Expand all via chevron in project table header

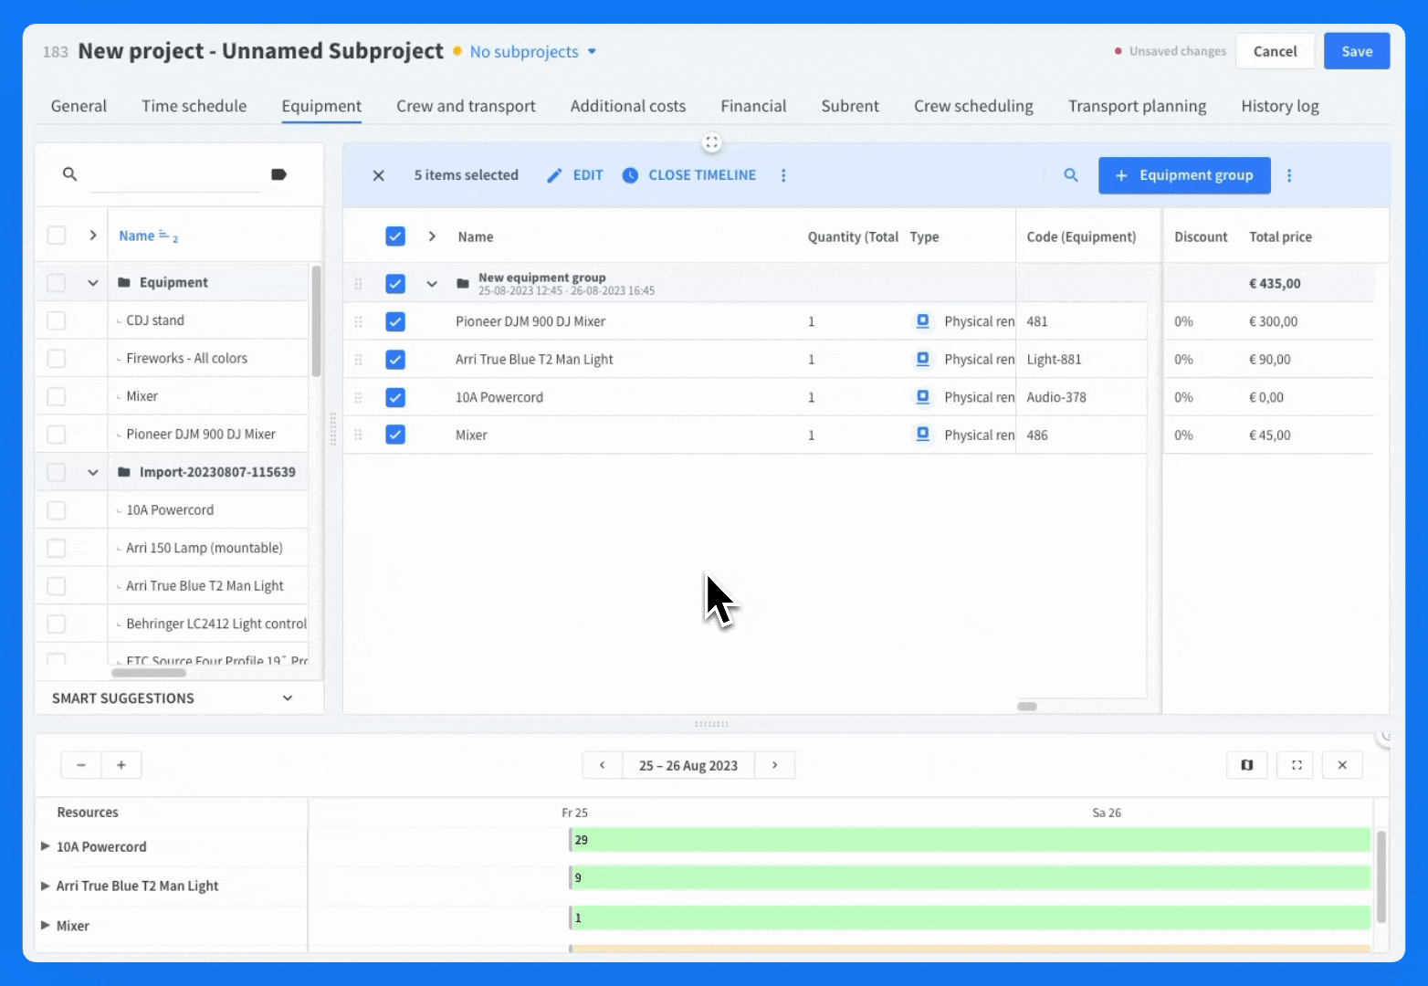click(432, 236)
